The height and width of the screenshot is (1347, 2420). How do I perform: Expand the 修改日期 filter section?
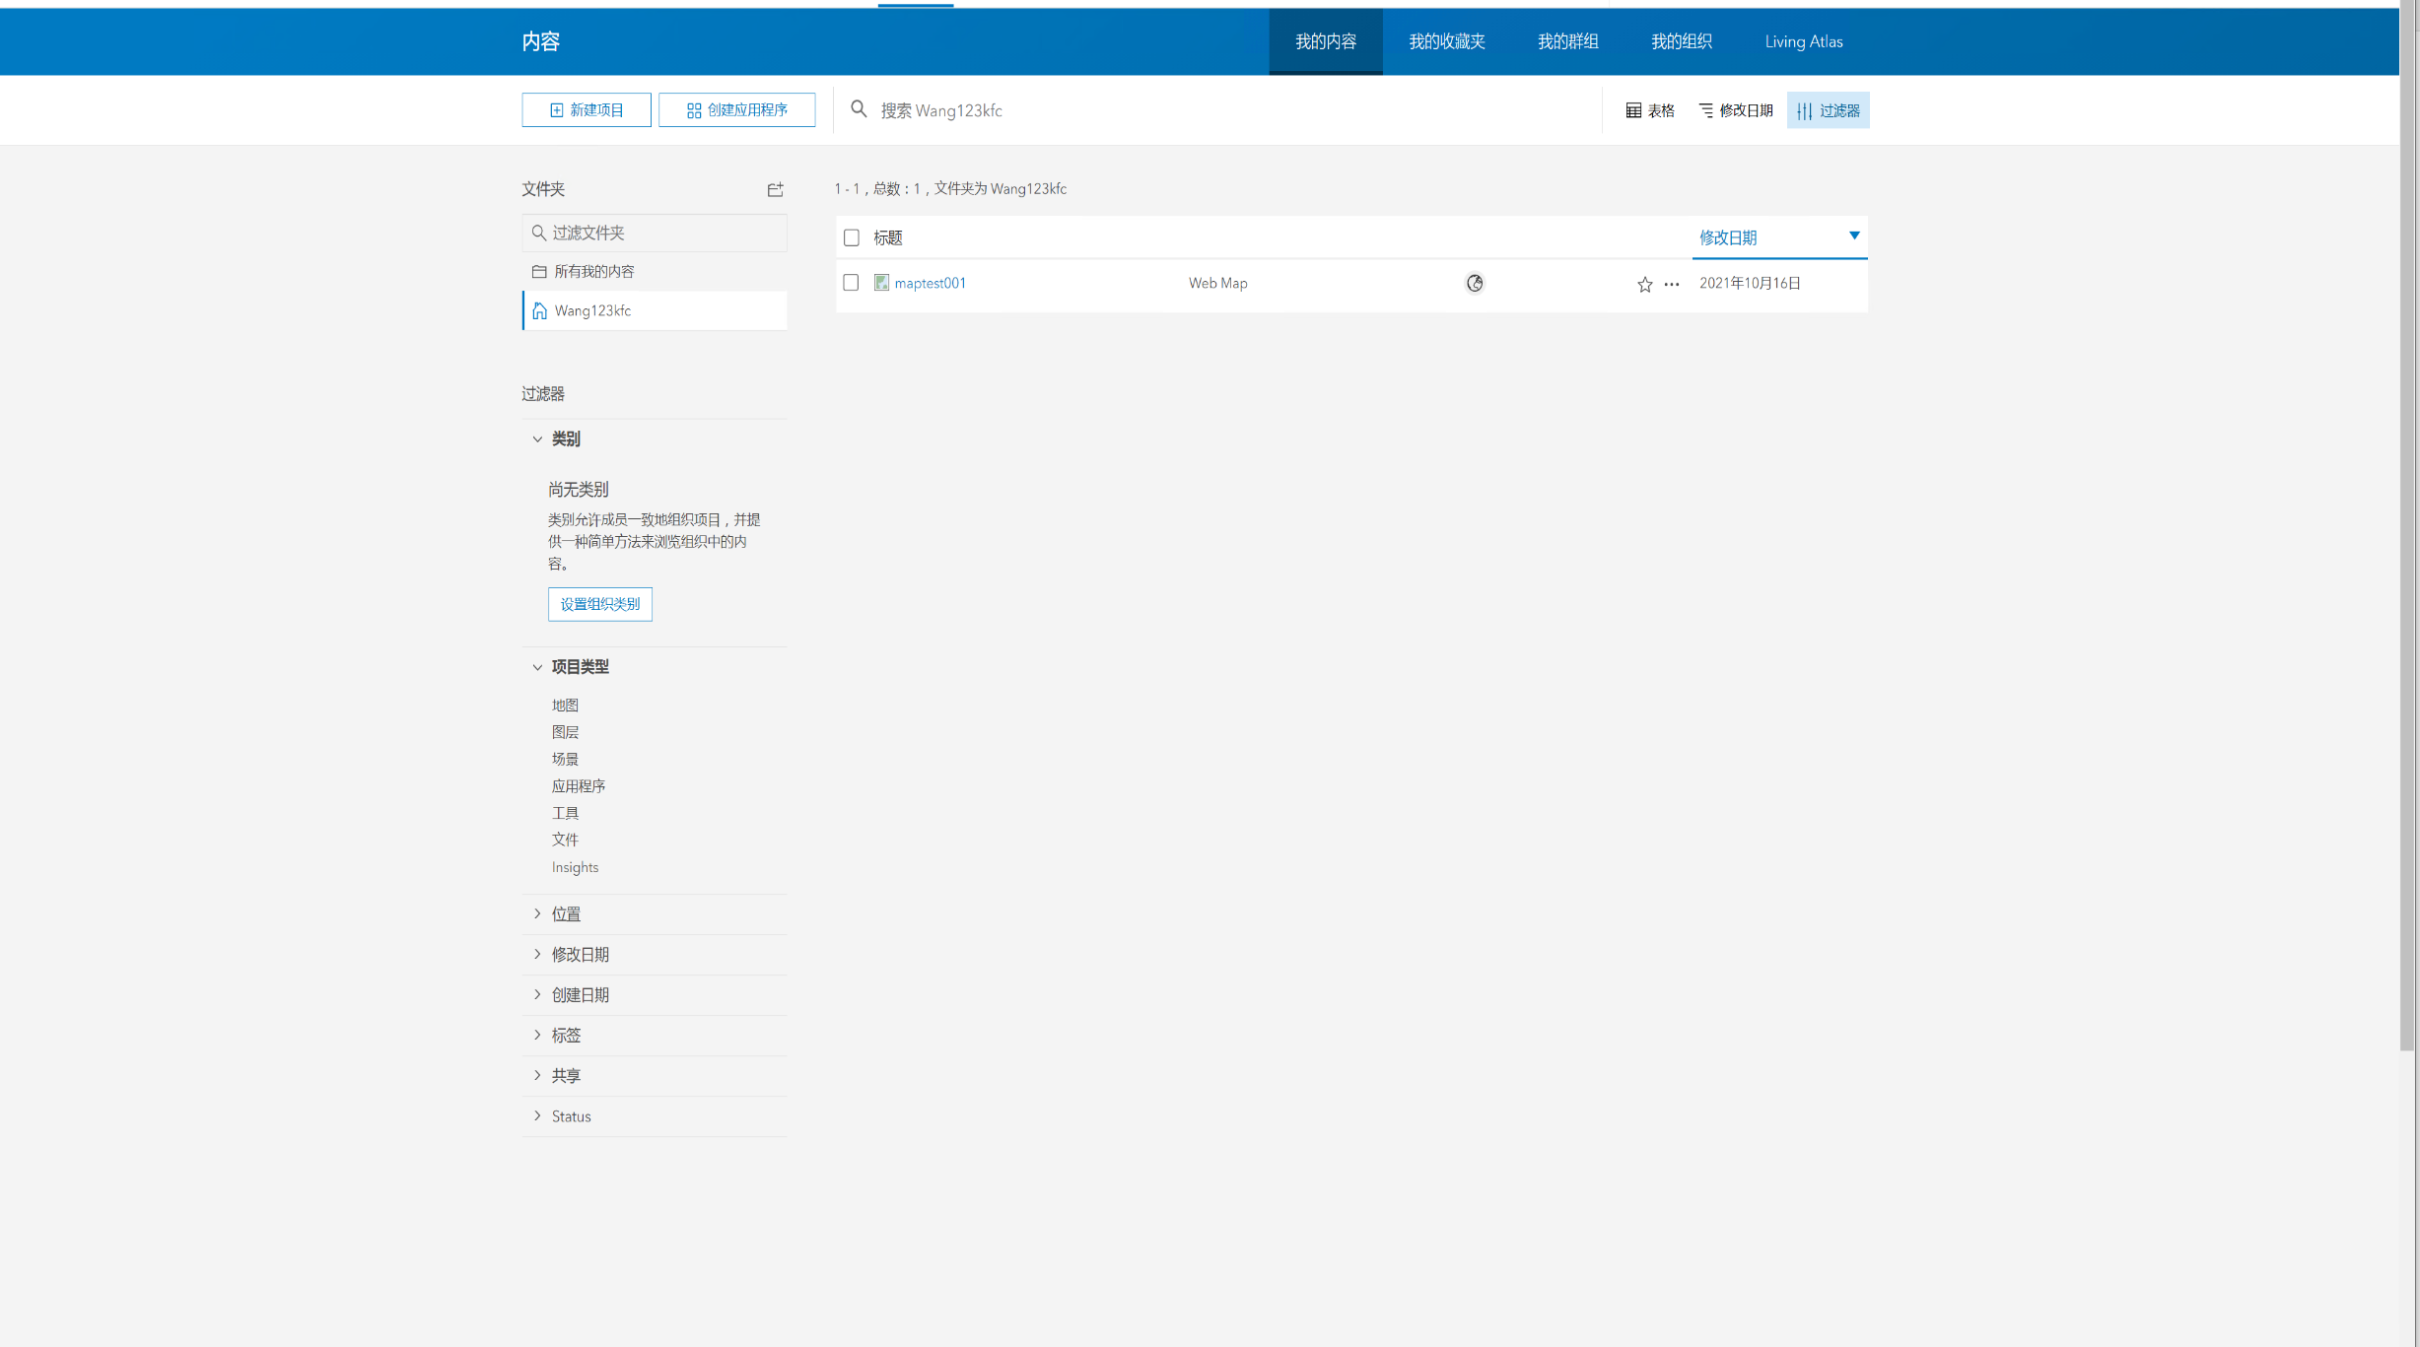(x=537, y=954)
